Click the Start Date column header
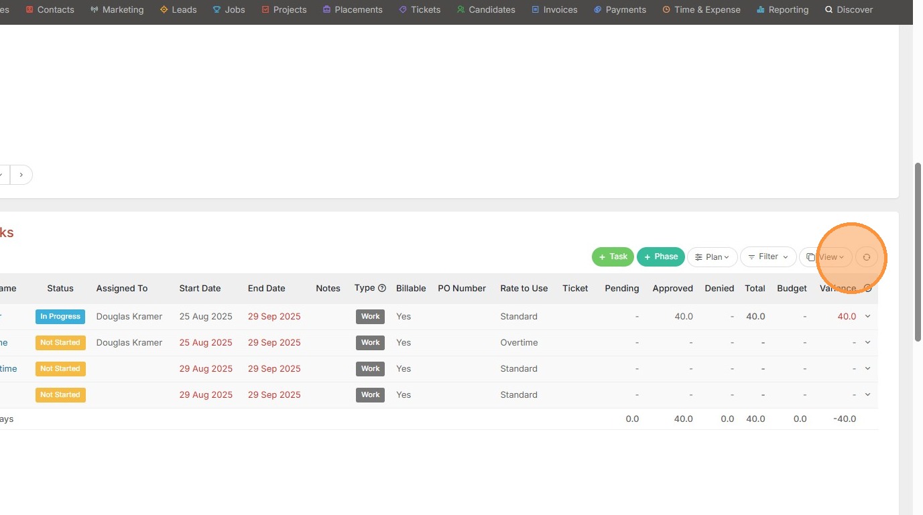The image size is (923, 515). click(200, 289)
